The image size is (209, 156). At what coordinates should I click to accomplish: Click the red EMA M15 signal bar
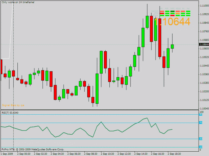pyautogui.click(x=173, y=16)
